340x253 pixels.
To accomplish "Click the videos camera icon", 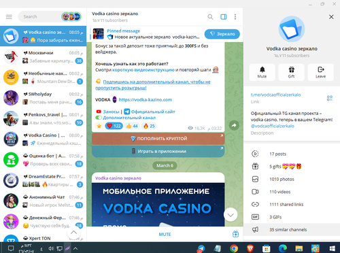I will (x=255, y=192).
